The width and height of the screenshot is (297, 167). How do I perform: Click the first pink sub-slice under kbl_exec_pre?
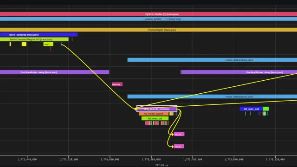pyautogui.click(x=147, y=123)
